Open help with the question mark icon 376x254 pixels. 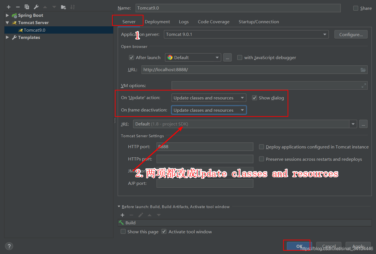point(9,246)
